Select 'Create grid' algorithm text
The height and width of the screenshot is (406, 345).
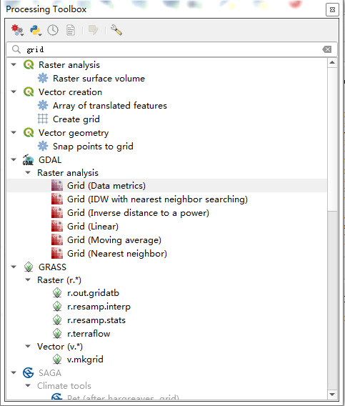(76, 119)
